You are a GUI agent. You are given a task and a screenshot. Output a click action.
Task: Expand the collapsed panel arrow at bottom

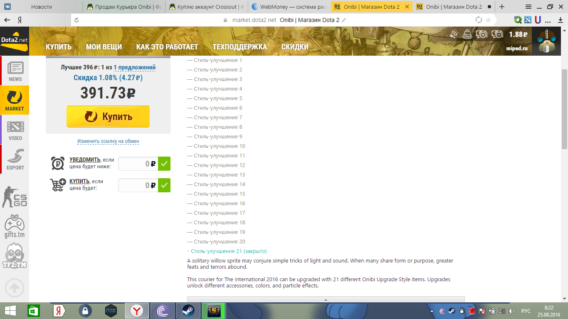pyautogui.click(x=326, y=299)
